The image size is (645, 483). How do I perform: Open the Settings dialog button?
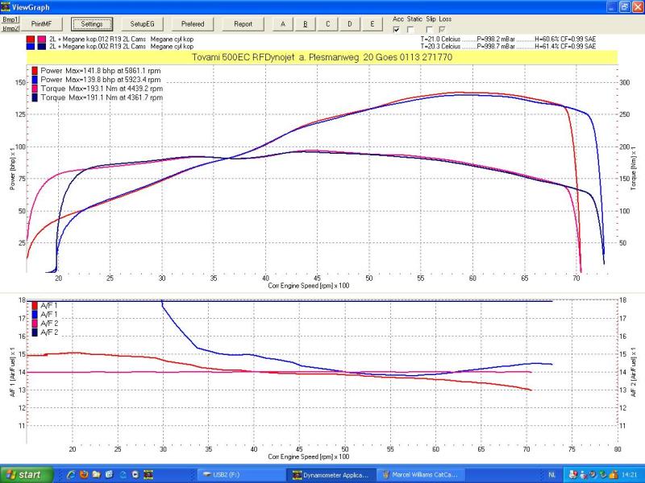click(x=91, y=24)
